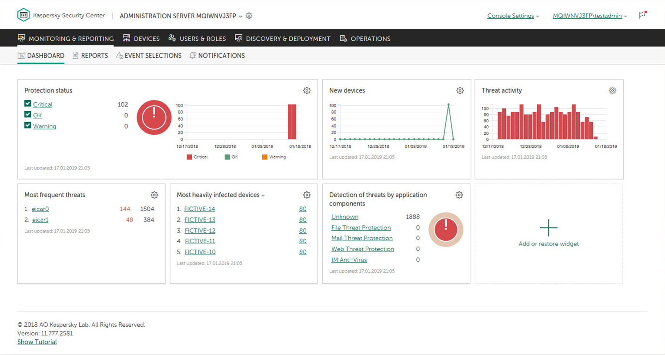Open the File Threat Protection link
This screenshot has width=665, height=355.
[x=361, y=228]
